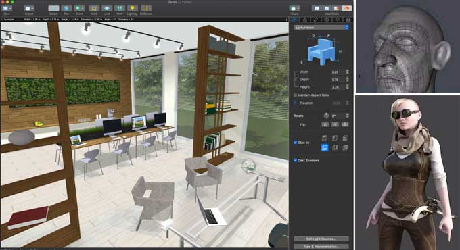Uncheck the Glue by checkbox
This screenshot has height=250, width=460.
[x=295, y=142]
